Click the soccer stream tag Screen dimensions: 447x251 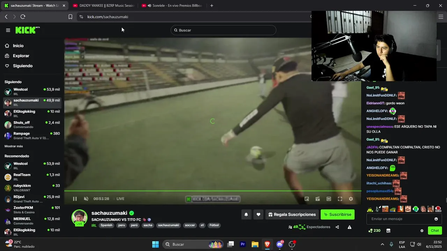(190, 225)
